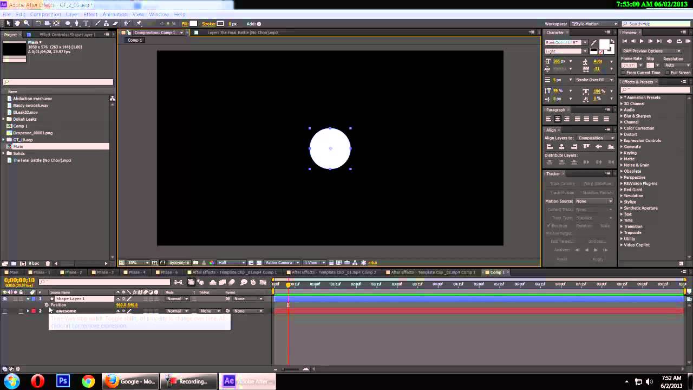Select the Zoom tool

25,23
